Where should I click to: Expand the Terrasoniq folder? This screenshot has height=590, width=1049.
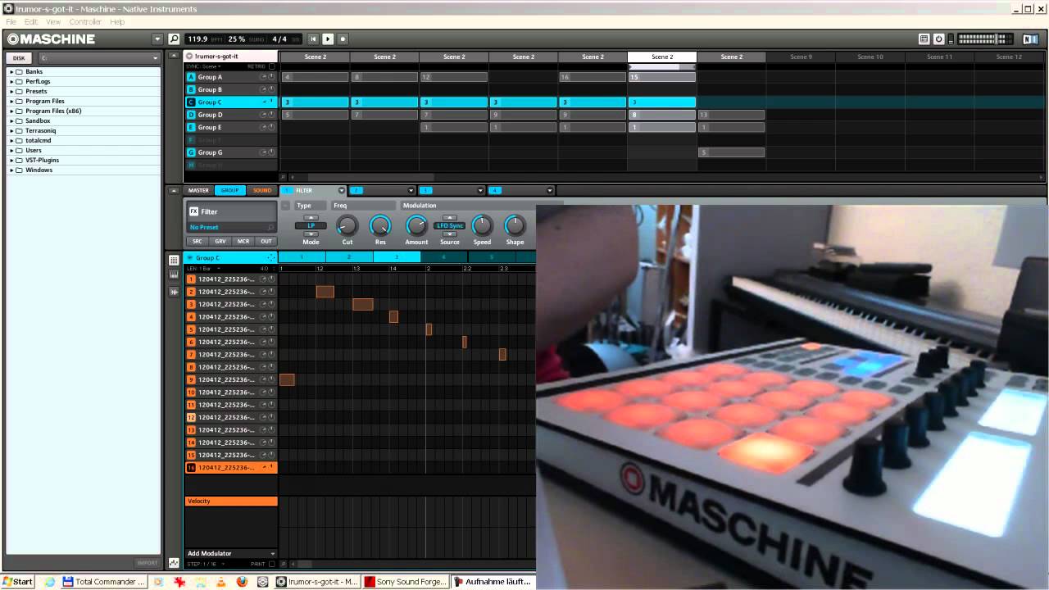(x=11, y=130)
